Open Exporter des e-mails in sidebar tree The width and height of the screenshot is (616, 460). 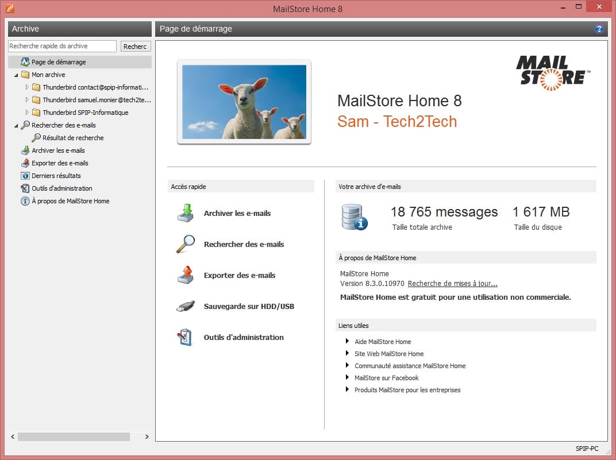coord(60,163)
